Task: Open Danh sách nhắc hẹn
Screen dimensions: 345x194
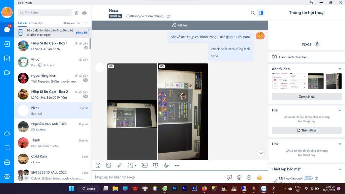Action: tap(307, 57)
